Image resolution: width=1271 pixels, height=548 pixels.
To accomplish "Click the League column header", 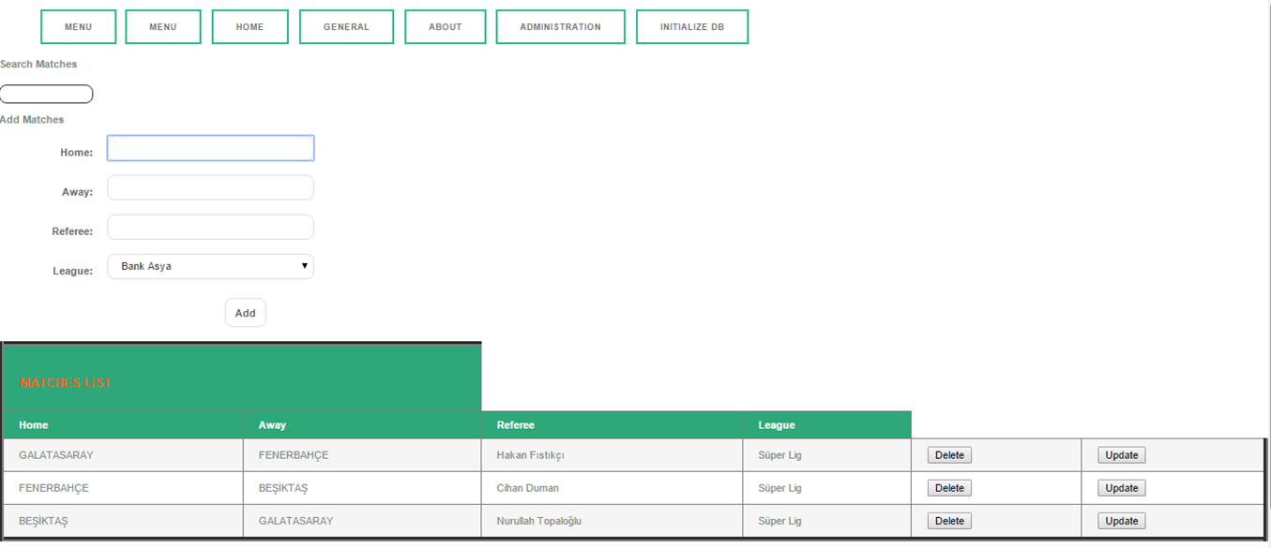I will click(x=826, y=425).
